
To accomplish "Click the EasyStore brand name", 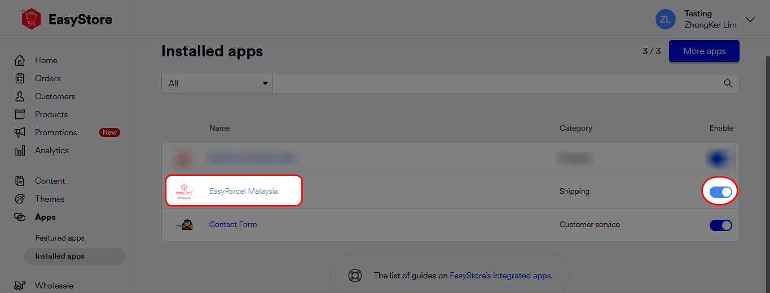I will click(x=80, y=20).
